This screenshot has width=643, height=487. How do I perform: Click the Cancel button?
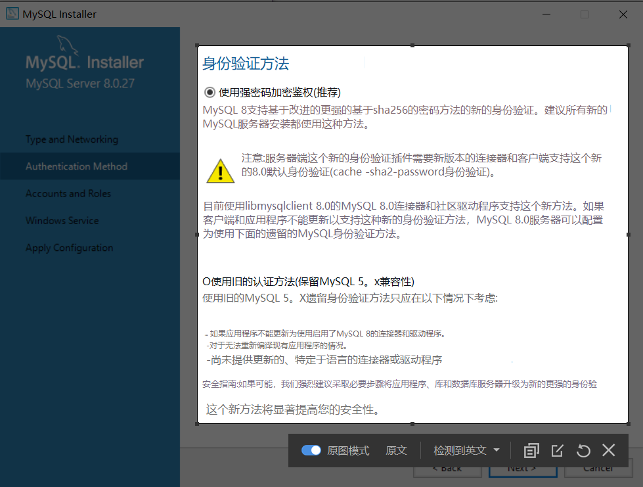[x=598, y=468]
